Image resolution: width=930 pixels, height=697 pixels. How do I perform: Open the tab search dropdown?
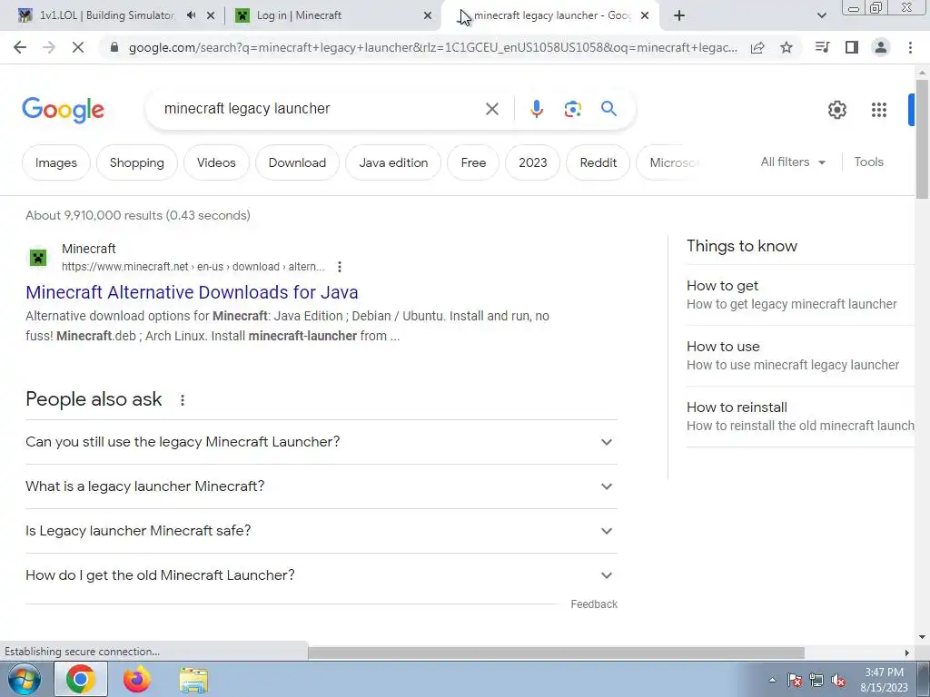point(821,15)
